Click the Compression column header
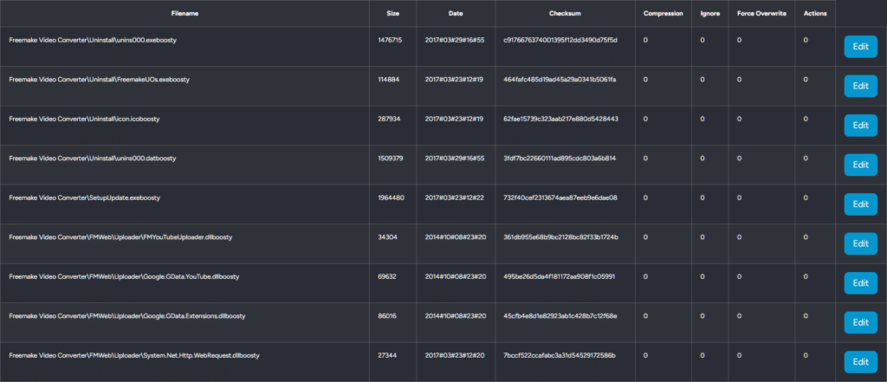 (663, 14)
